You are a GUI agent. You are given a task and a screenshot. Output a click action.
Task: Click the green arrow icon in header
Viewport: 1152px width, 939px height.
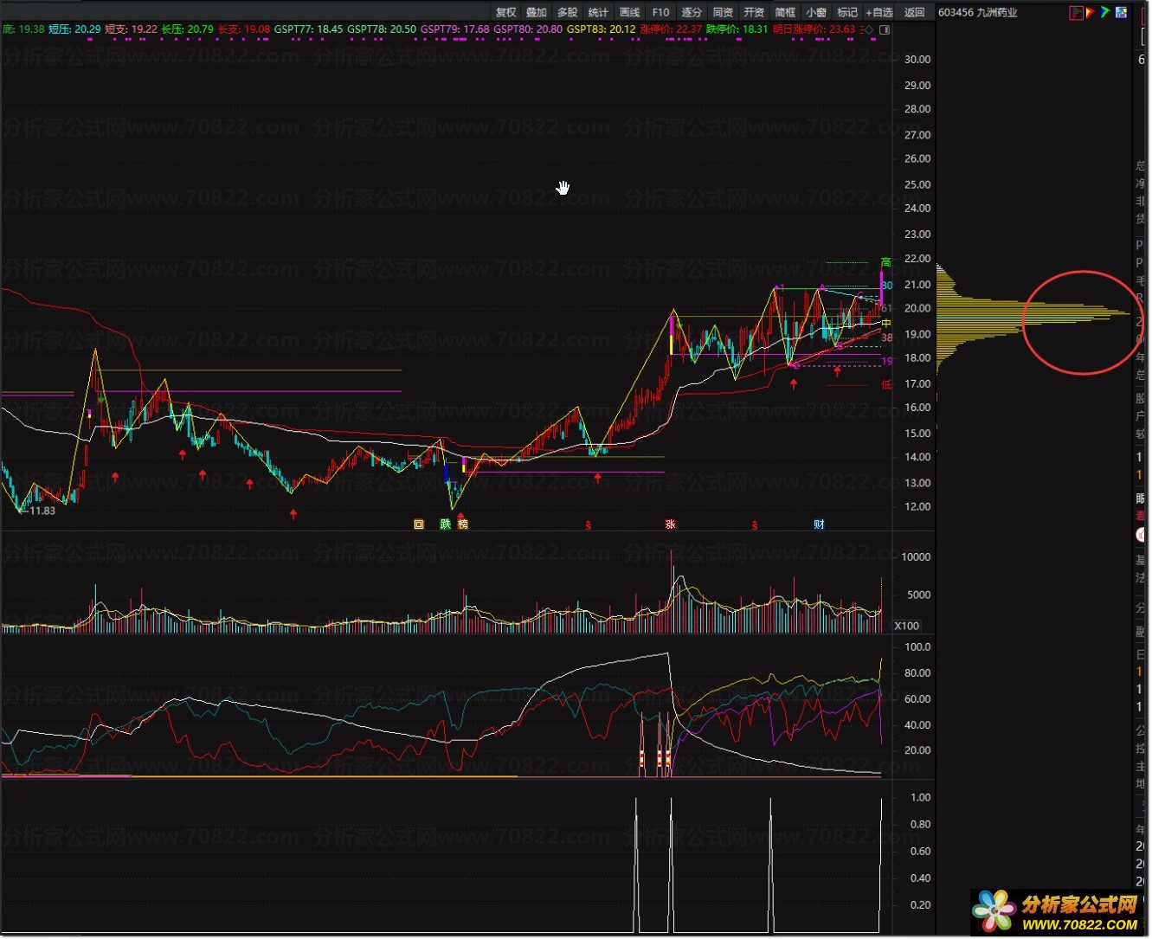1105,12
